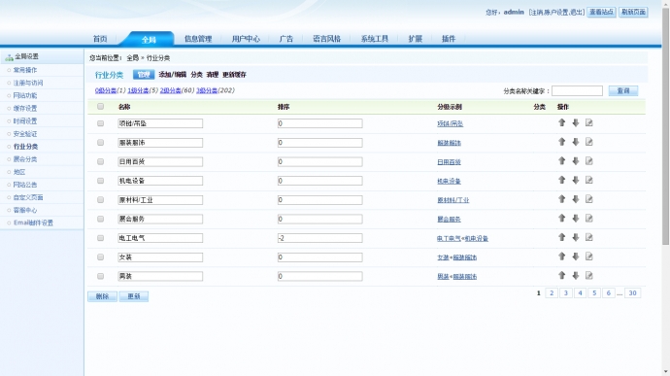670x376 pixels.
Task: Edit the 服装服饰 category
Action: (x=589, y=142)
